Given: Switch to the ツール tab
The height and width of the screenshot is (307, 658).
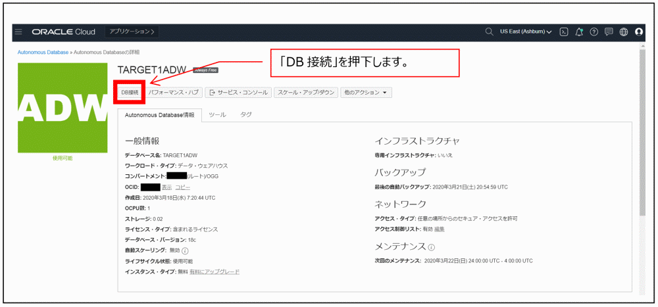Looking at the screenshot, I should (217, 115).
